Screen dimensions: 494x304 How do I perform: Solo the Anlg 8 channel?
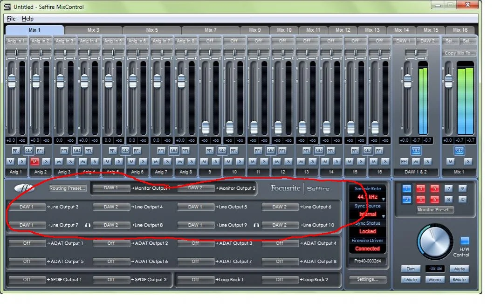click(x=192, y=161)
